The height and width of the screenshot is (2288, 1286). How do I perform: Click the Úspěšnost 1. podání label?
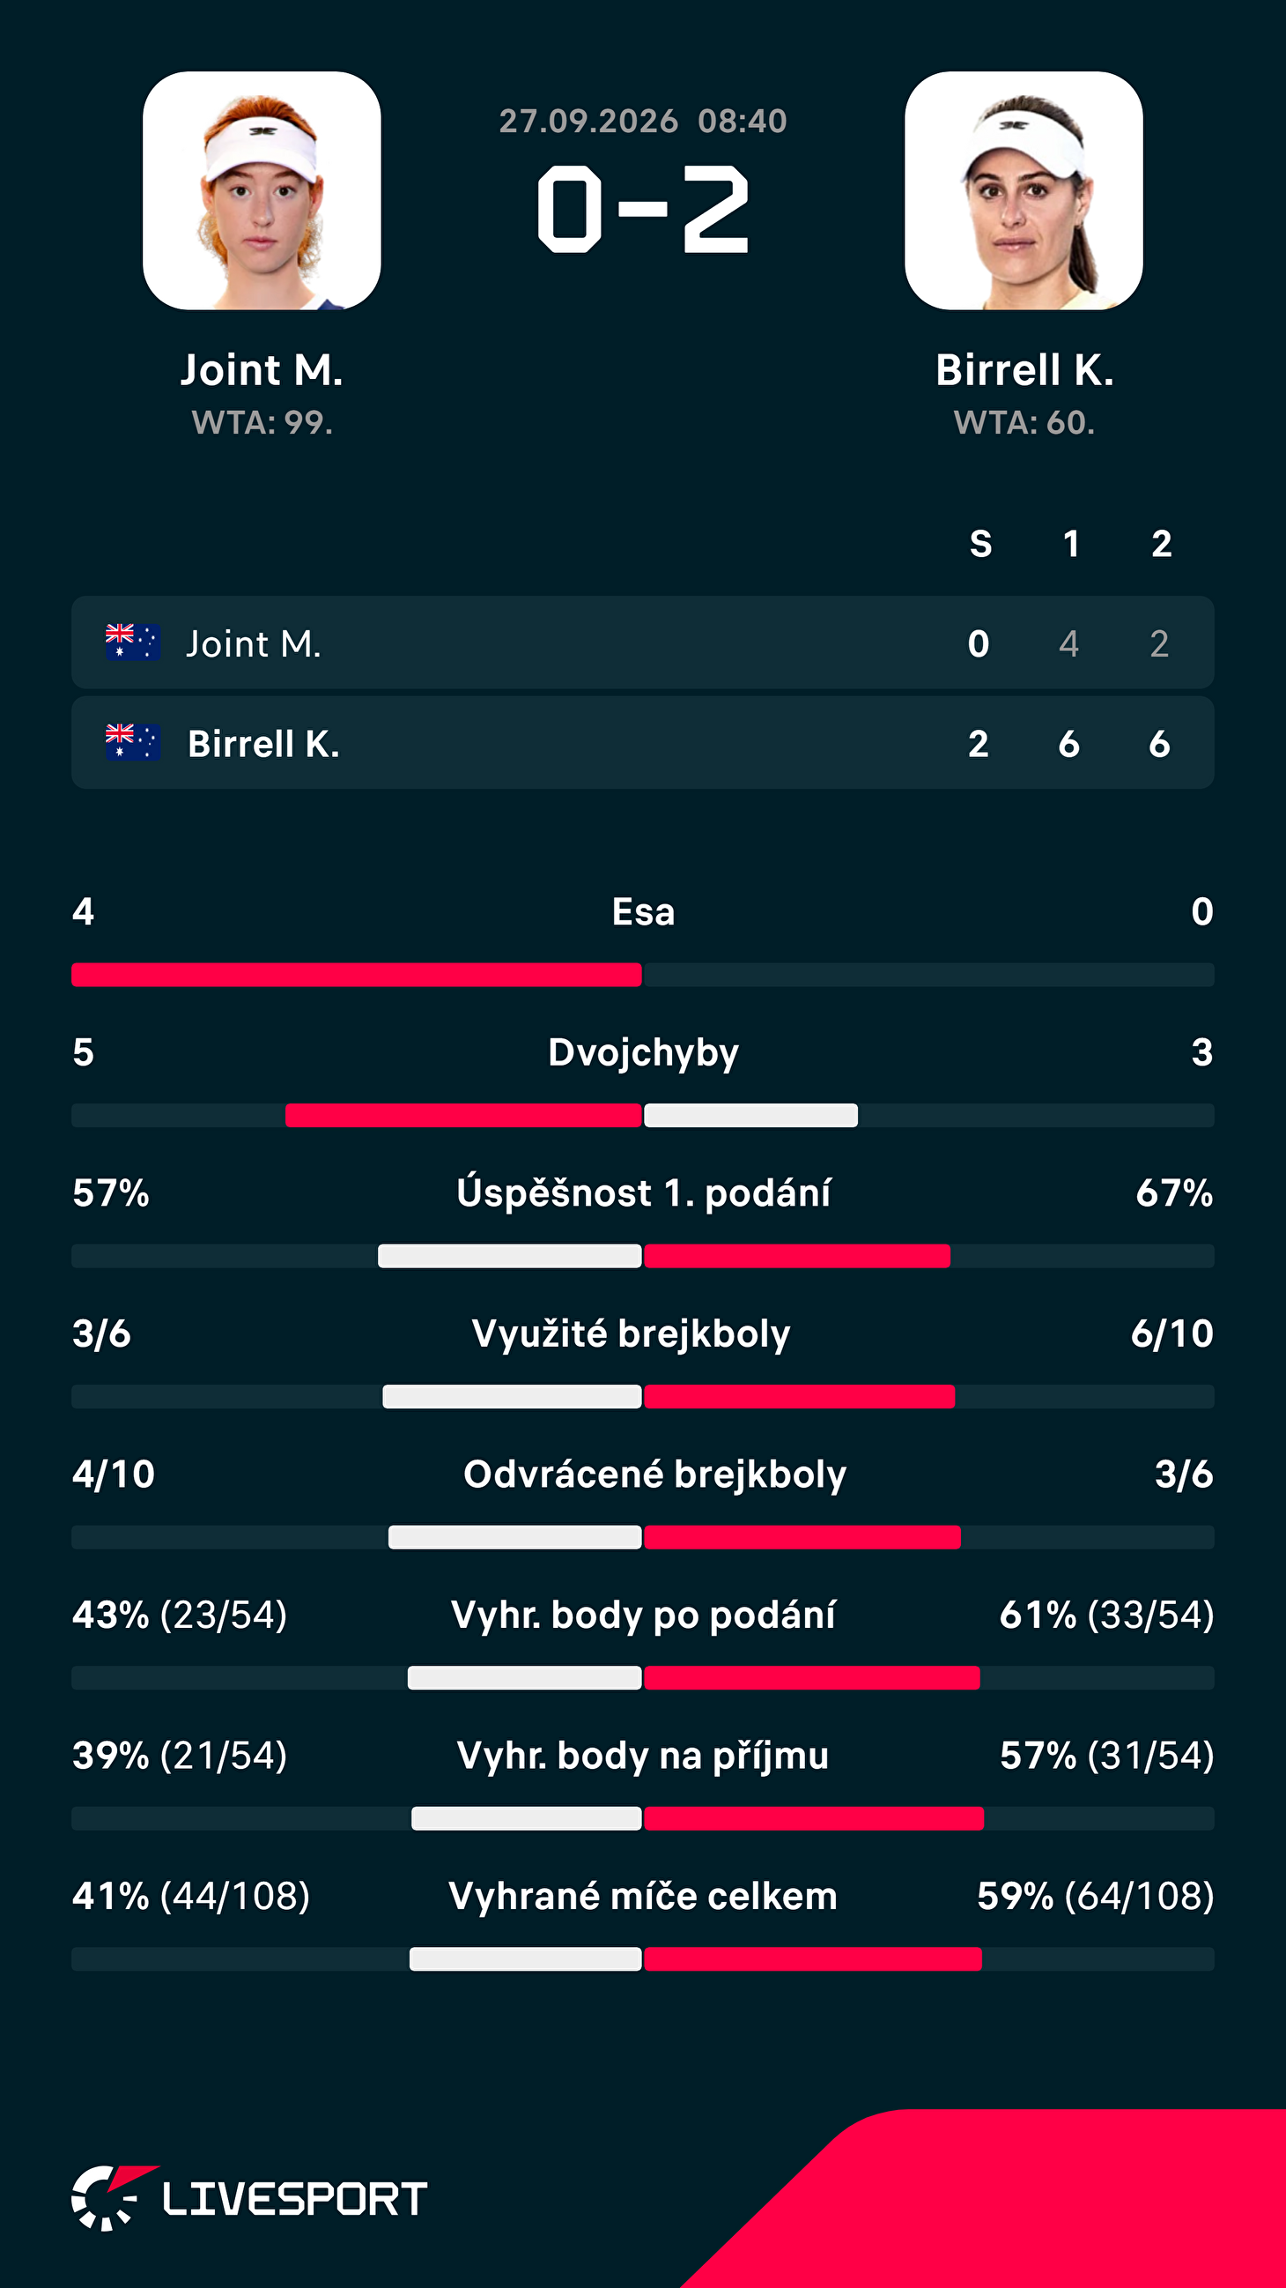[644, 1192]
